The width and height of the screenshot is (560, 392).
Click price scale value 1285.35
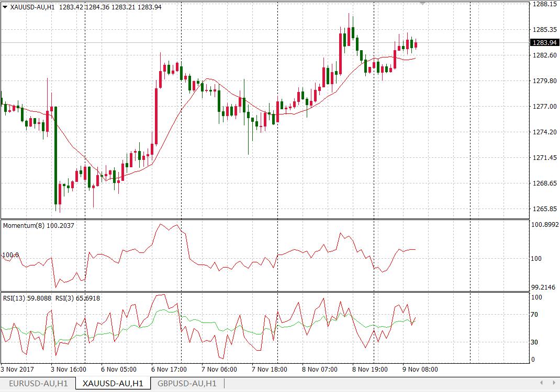(x=545, y=30)
